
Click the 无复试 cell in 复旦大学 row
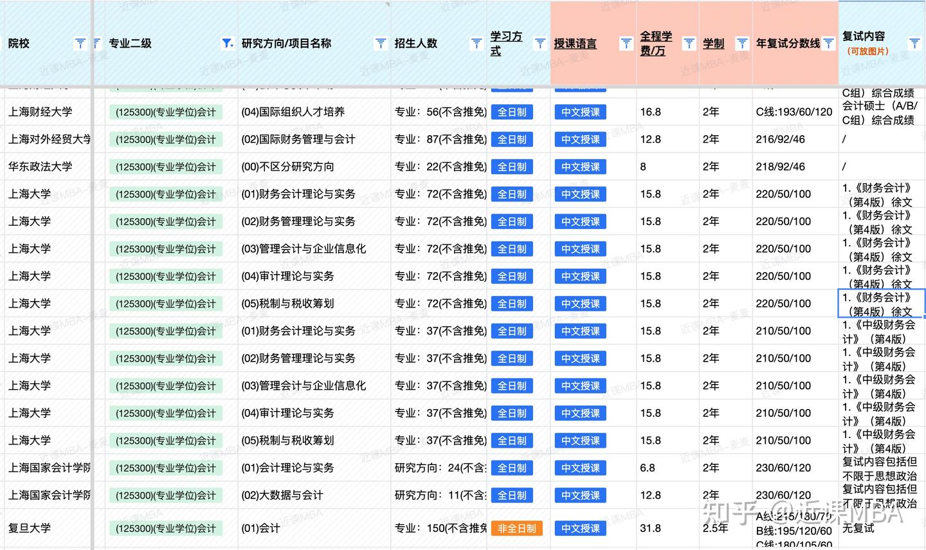coord(858,528)
